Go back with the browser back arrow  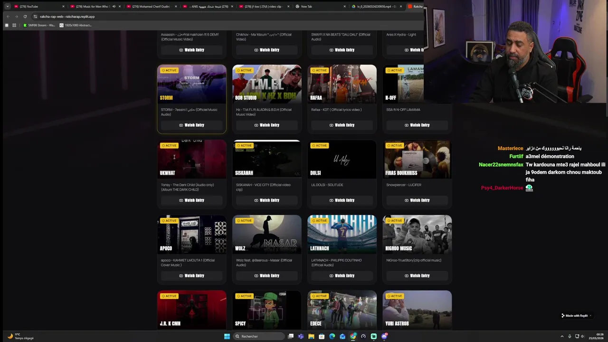click(x=8, y=16)
